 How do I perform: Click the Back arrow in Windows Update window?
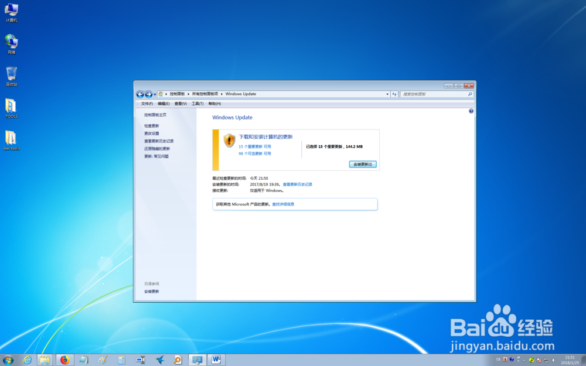pos(140,94)
